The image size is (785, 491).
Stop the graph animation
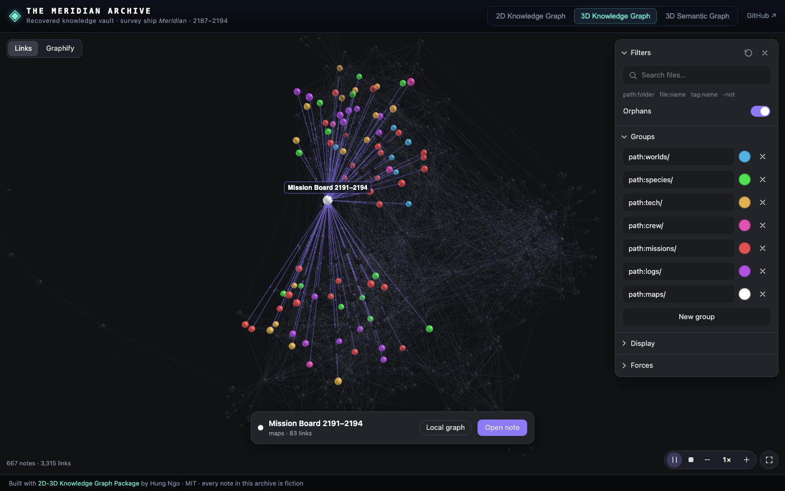point(691,460)
